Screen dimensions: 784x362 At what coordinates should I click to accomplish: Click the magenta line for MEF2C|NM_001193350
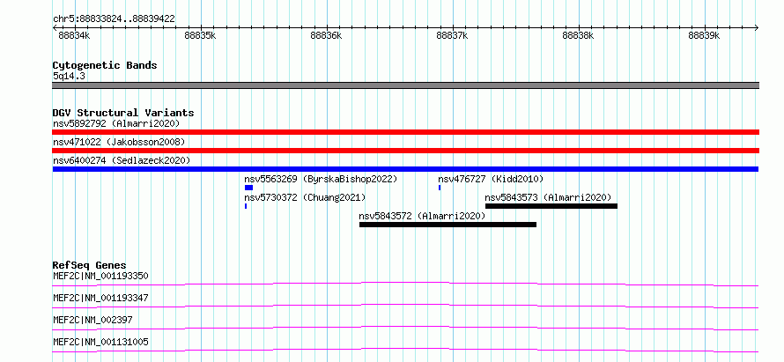[405, 284]
